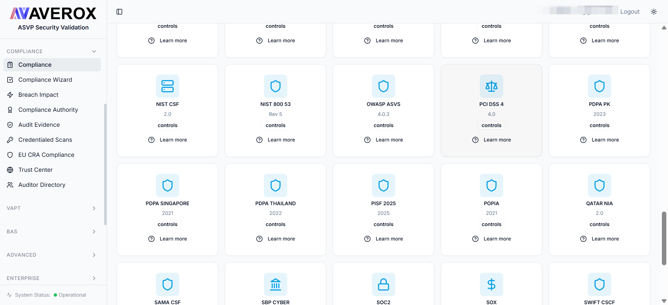The width and height of the screenshot is (668, 305).
Task: Click the Logout link
Action: click(630, 12)
